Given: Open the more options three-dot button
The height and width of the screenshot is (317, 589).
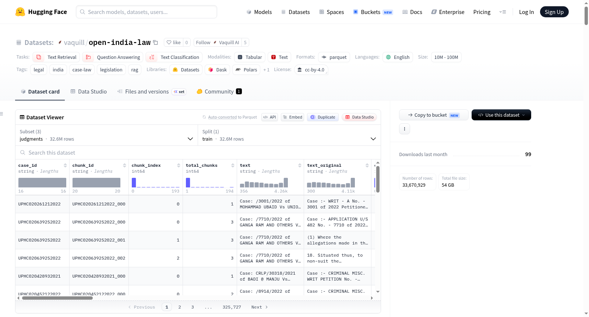Looking at the screenshot, I should click(405, 129).
